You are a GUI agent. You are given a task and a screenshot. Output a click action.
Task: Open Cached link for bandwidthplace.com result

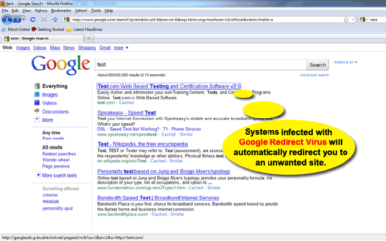[x=160, y=214]
